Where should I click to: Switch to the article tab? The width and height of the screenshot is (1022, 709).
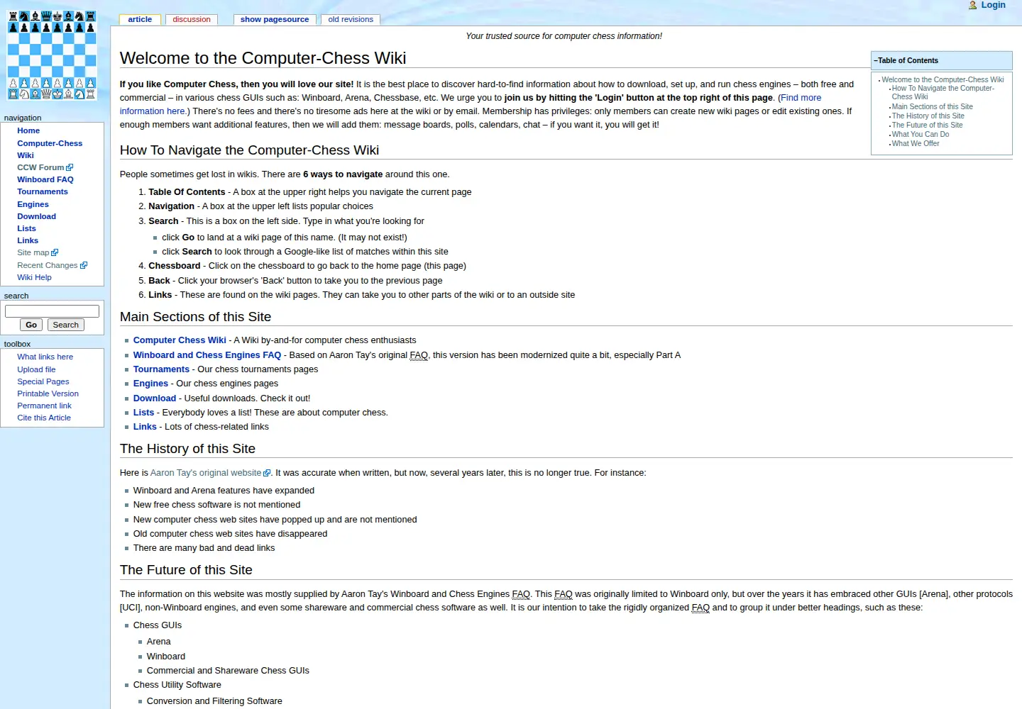coord(140,20)
